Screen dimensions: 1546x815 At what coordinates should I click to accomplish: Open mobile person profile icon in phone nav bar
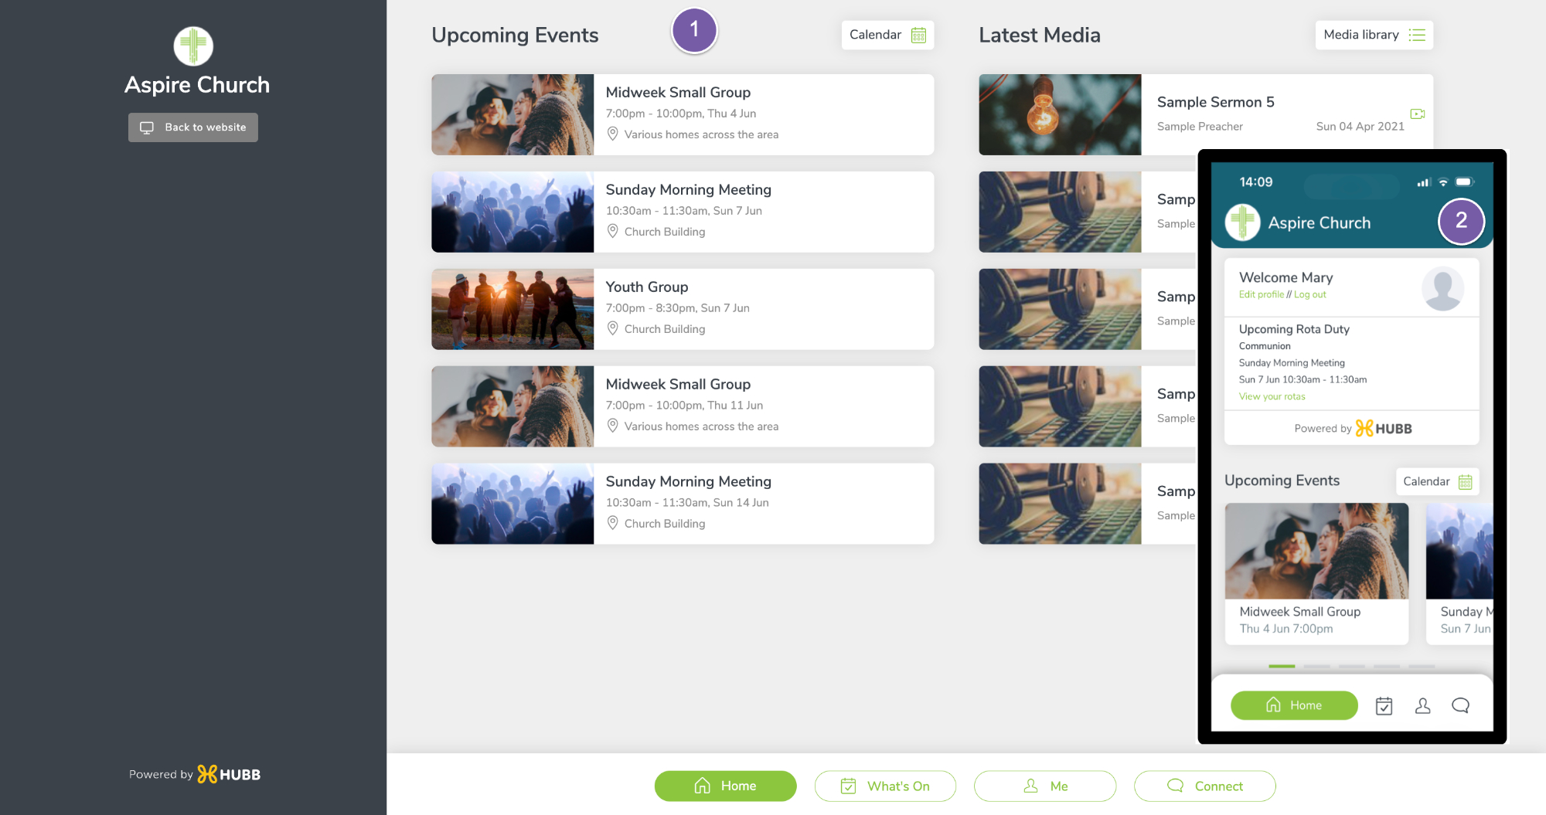click(1422, 705)
